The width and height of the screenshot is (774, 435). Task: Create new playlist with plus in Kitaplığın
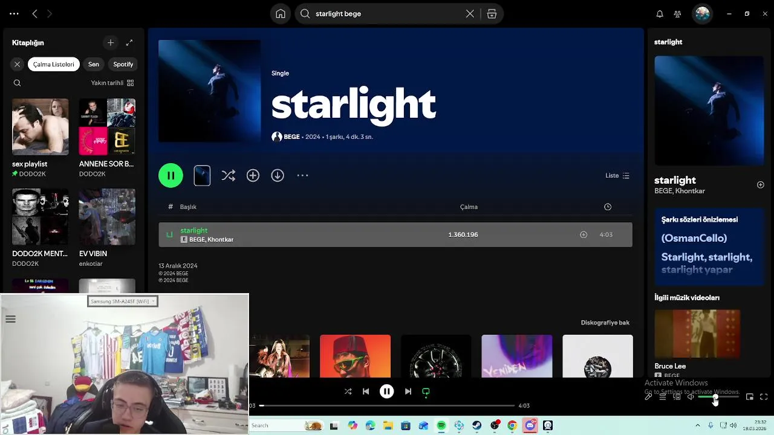click(x=110, y=43)
